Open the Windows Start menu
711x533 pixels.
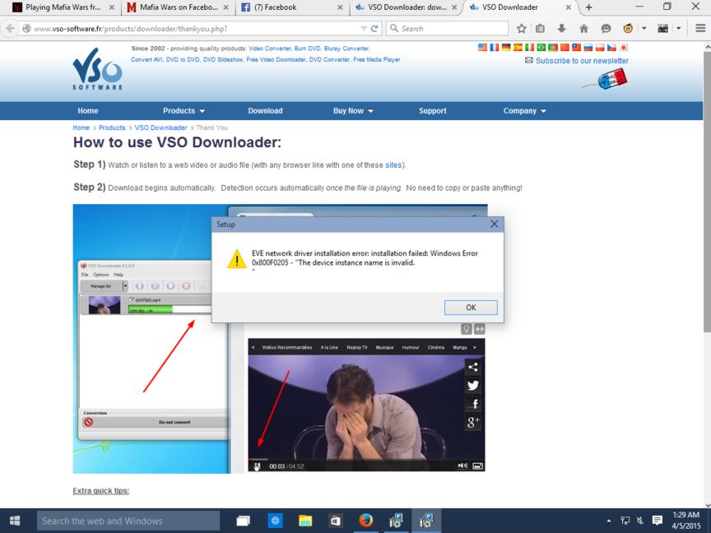pyautogui.click(x=15, y=521)
